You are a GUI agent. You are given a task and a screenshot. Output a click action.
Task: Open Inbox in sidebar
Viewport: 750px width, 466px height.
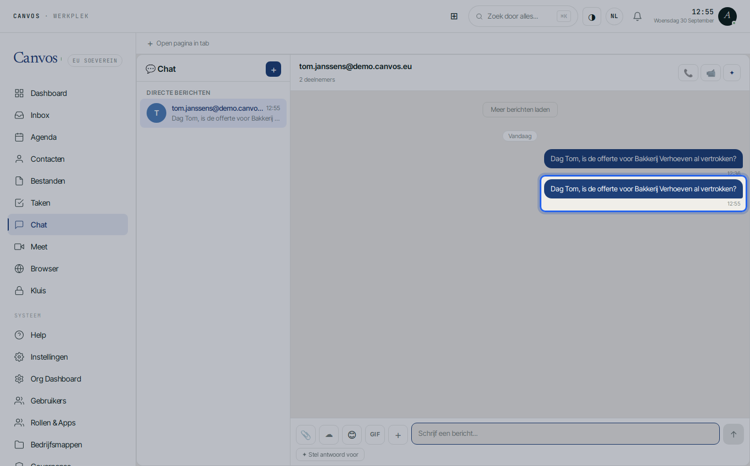(x=68, y=115)
